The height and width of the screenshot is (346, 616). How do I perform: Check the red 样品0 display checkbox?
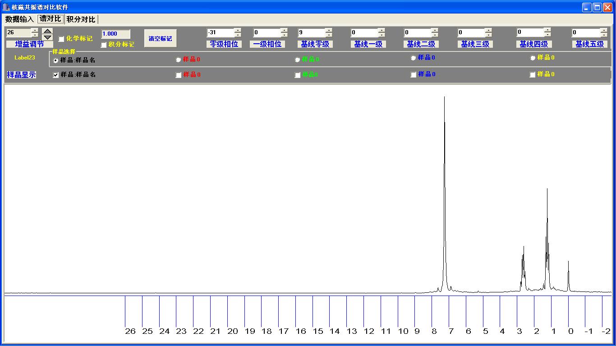(179, 75)
